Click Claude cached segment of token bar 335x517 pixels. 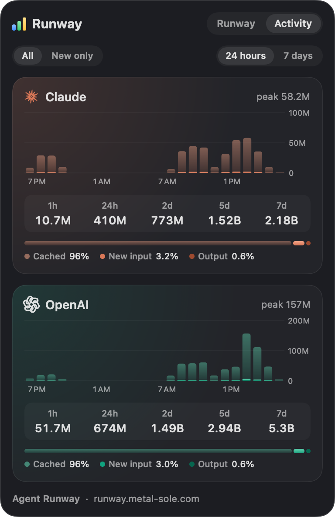click(x=158, y=243)
